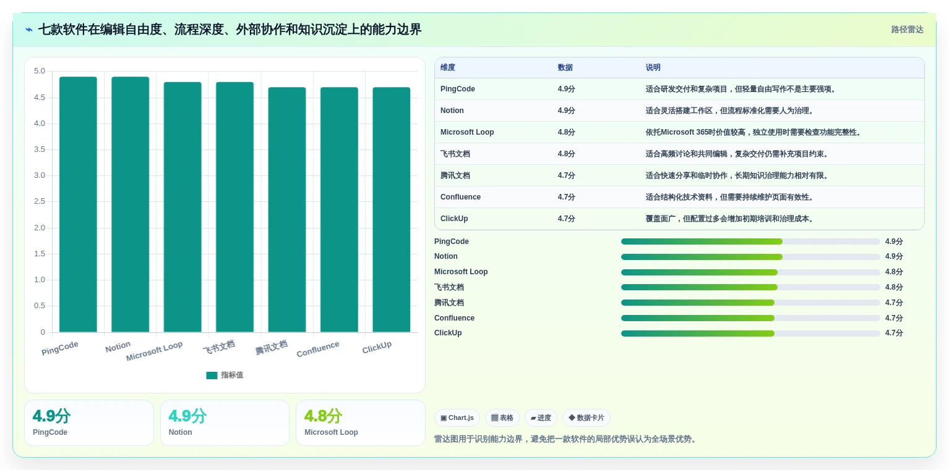Screen dimensions: 949x470
Task: Click the 路径雷达 label
Action: (907, 30)
